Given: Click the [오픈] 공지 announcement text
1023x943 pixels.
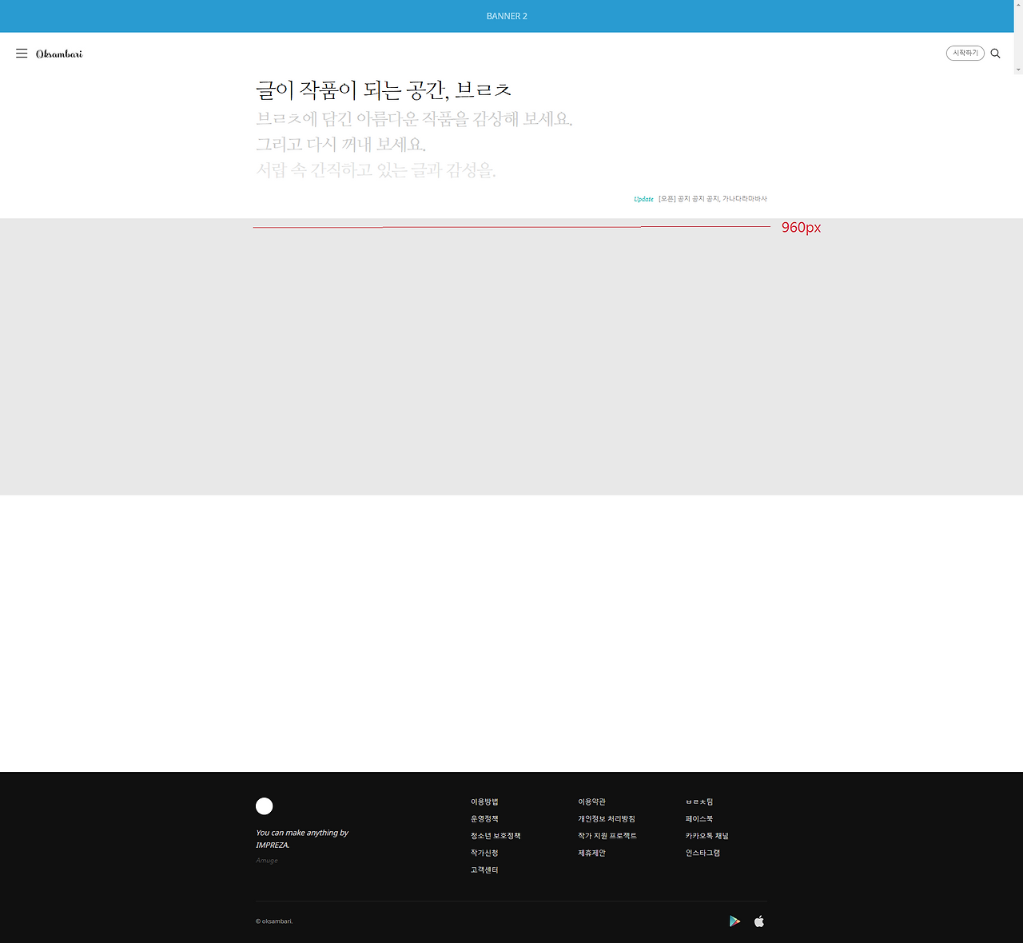Looking at the screenshot, I should coord(714,198).
